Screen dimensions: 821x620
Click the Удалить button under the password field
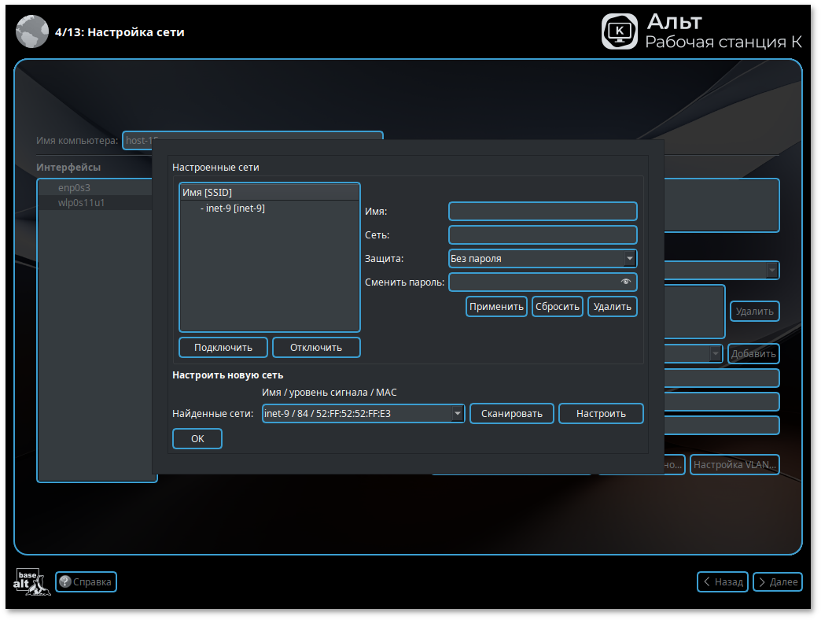click(x=612, y=307)
